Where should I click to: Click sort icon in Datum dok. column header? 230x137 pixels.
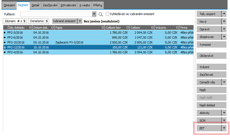point(52,28)
